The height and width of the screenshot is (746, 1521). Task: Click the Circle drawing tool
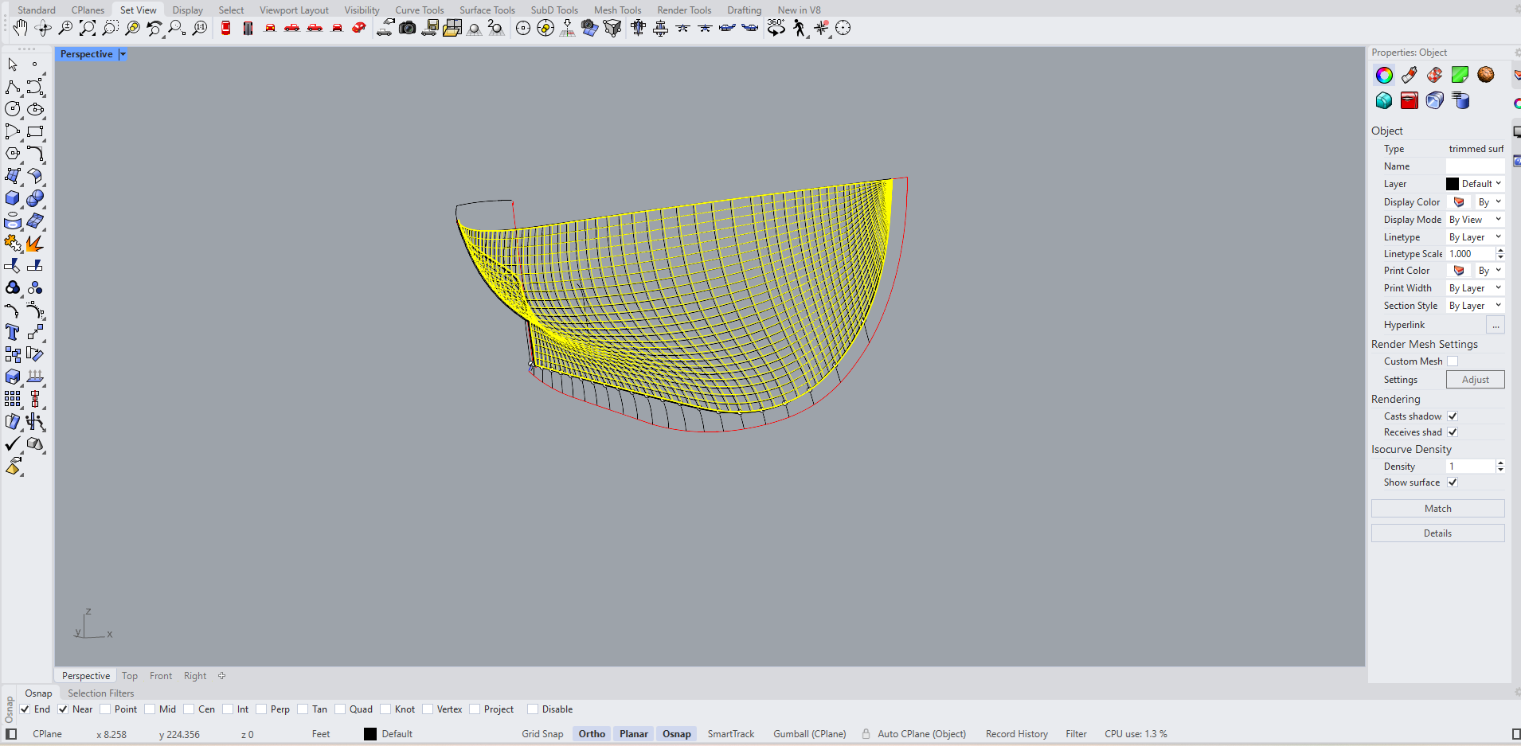[x=13, y=109]
